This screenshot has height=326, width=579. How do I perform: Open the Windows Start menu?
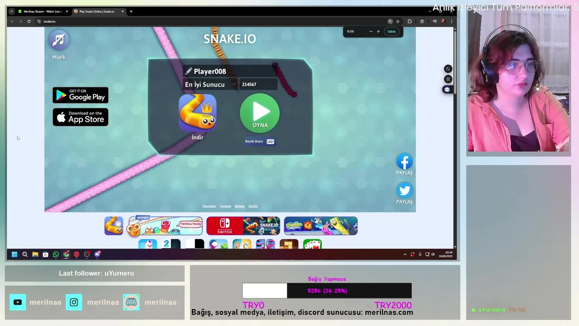point(14,254)
